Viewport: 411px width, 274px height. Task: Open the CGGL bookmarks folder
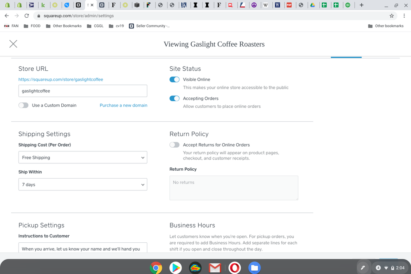pyautogui.click(x=95, y=26)
